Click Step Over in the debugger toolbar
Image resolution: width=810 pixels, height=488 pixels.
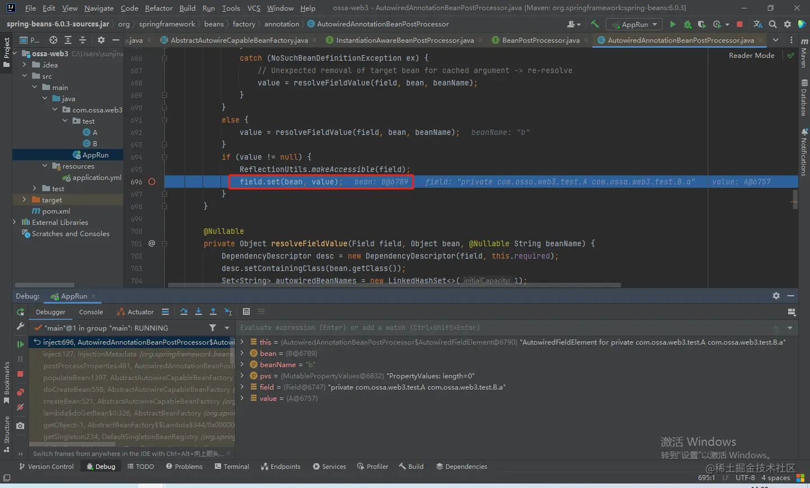coord(184,311)
